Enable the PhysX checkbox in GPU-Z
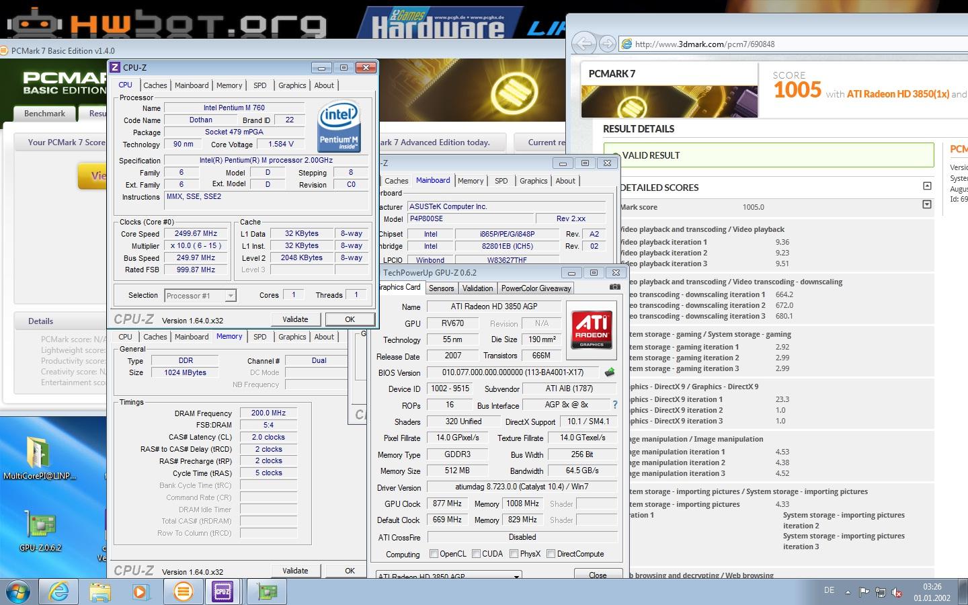 [x=514, y=554]
